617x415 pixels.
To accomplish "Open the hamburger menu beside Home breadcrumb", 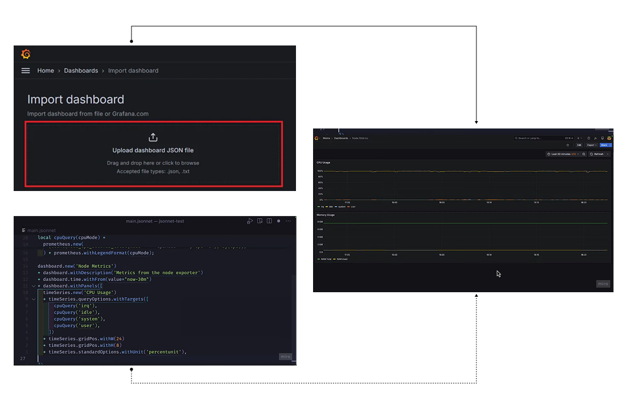I will coord(26,70).
